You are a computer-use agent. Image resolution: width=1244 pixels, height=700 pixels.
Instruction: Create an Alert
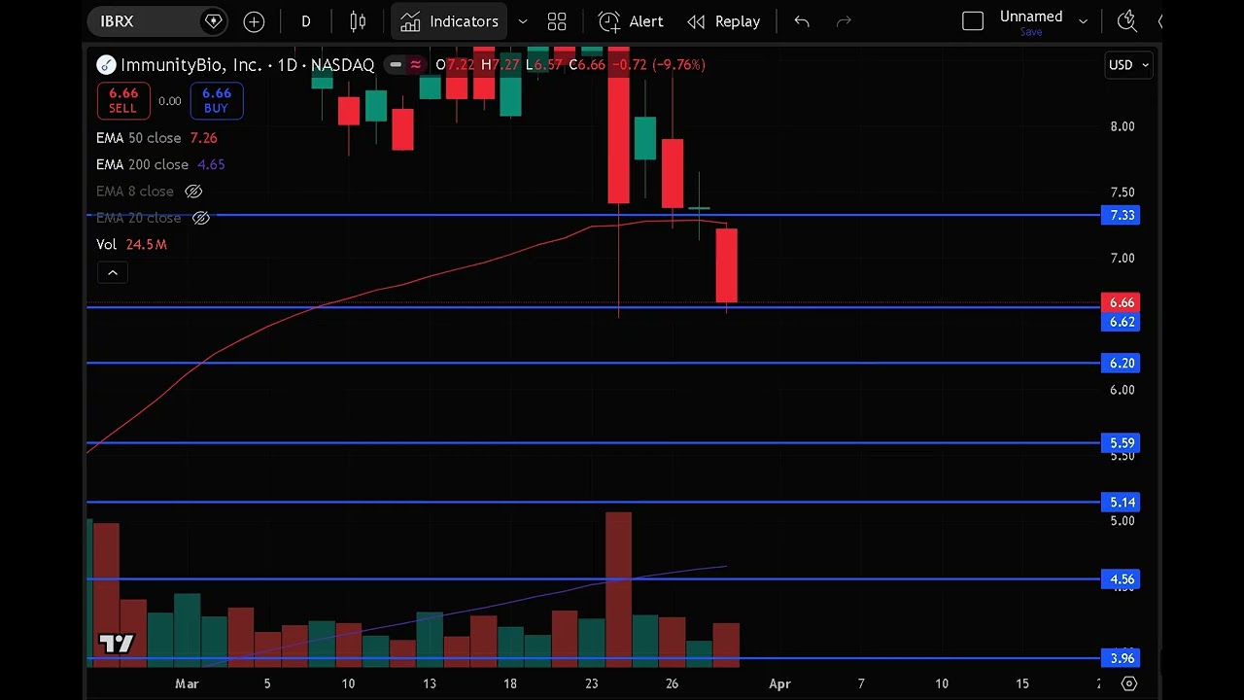point(631,21)
